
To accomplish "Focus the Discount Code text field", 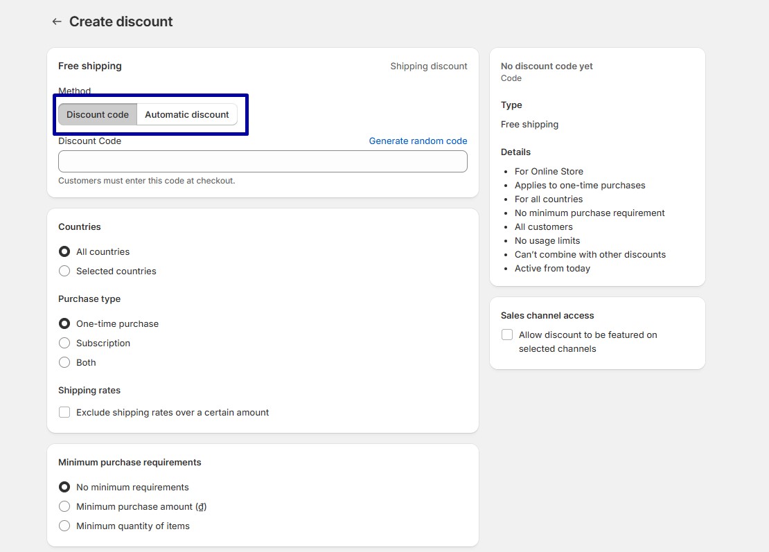I will click(x=263, y=161).
